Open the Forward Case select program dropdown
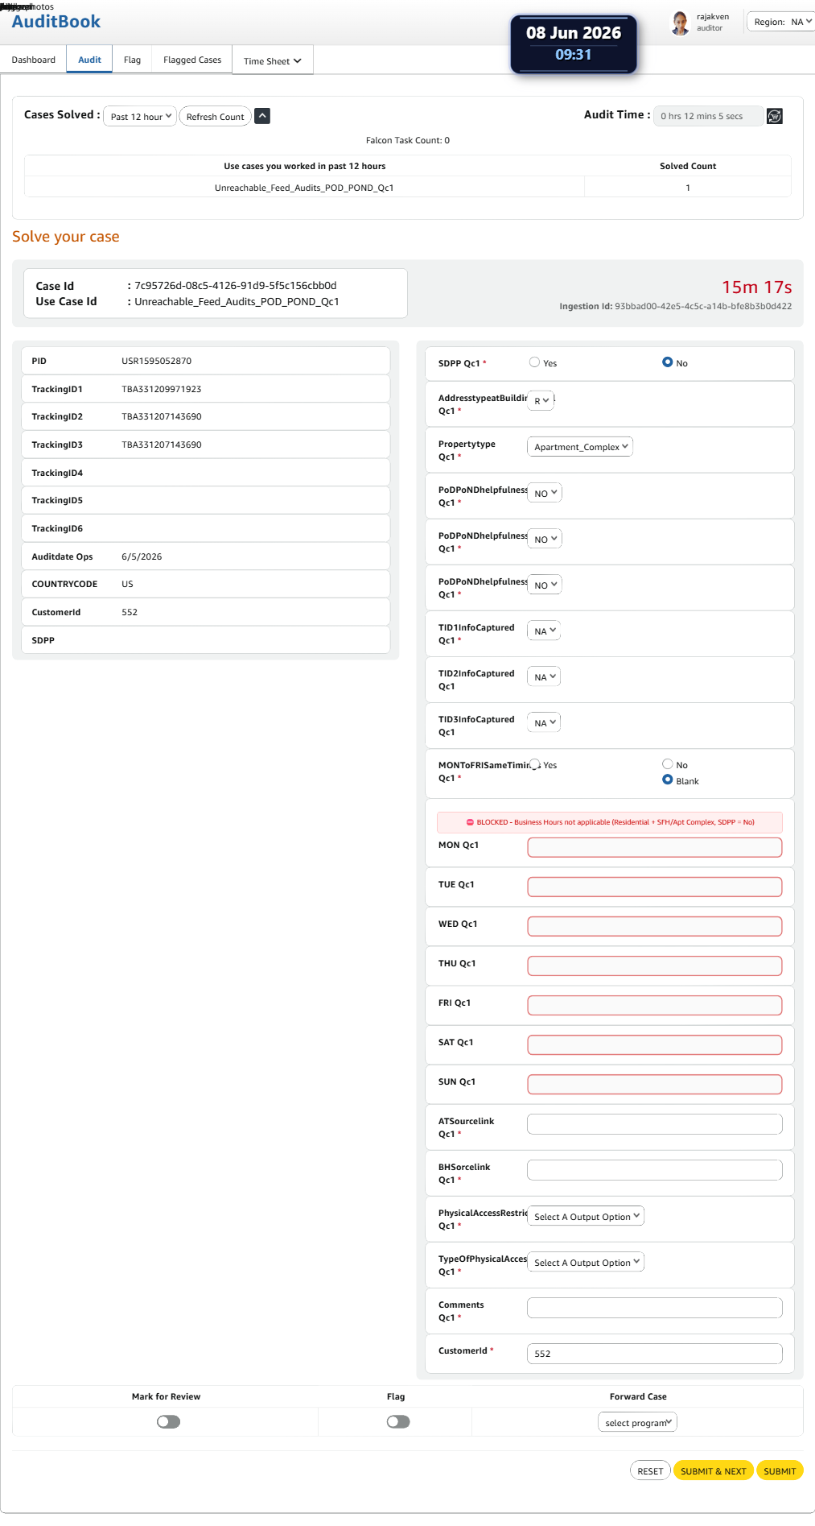 [x=638, y=1422]
